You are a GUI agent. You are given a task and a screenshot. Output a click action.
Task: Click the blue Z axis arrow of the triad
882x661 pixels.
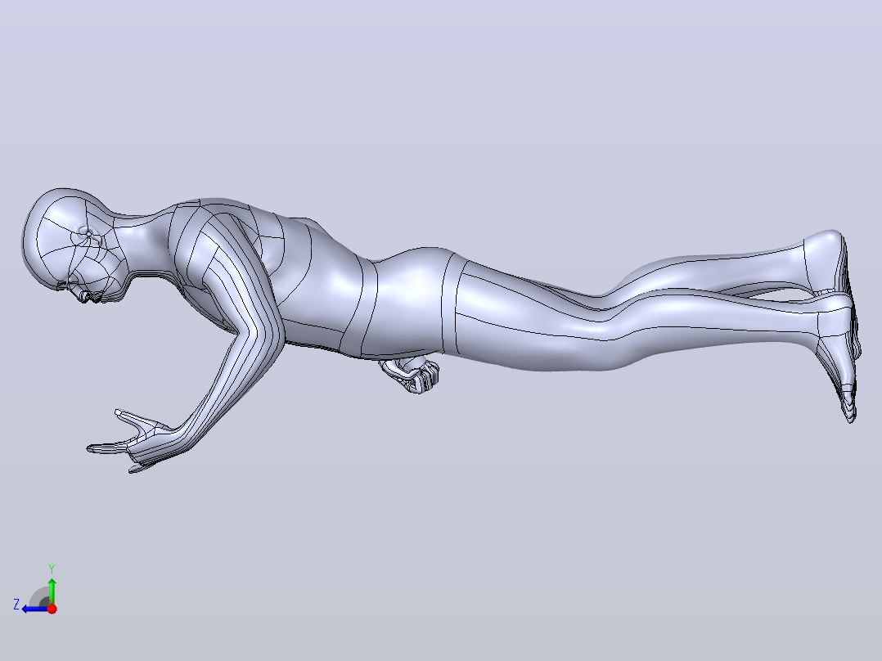click(35, 609)
